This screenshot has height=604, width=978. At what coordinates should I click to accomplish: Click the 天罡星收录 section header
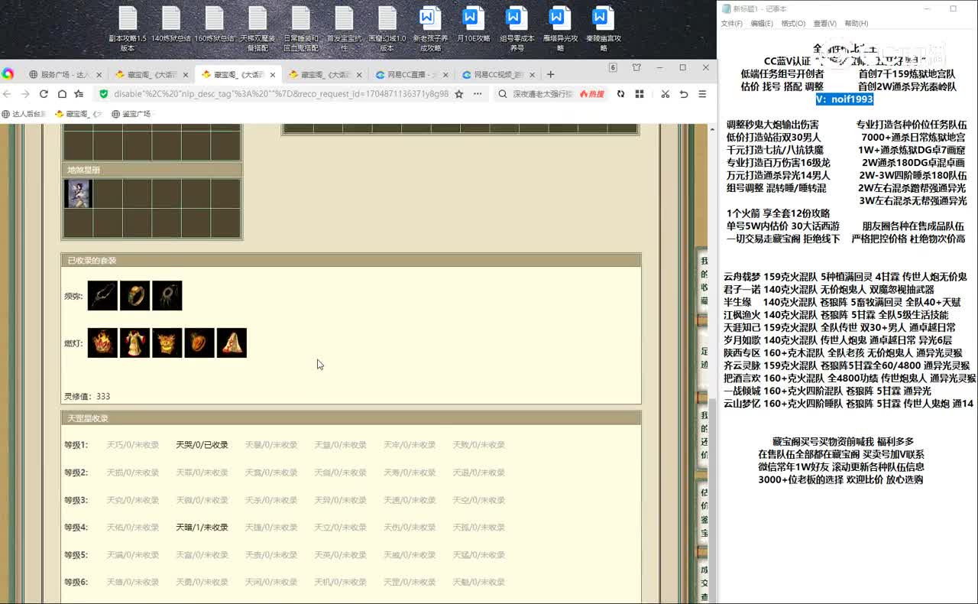[351, 418]
